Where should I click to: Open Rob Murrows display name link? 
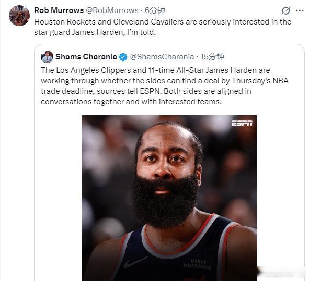click(x=59, y=10)
